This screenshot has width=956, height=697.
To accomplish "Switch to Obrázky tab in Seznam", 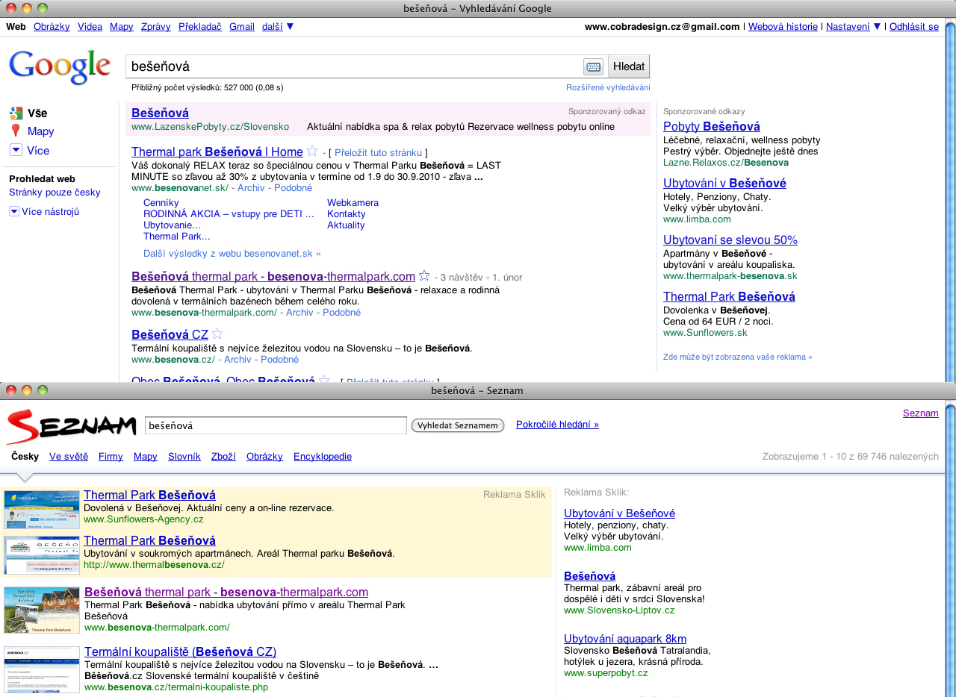I will coord(264,456).
